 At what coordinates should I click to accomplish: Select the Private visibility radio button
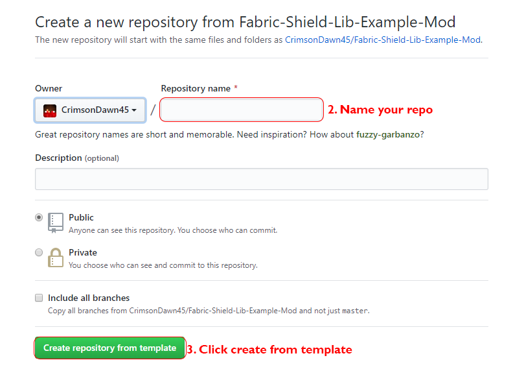tap(39, 252)
